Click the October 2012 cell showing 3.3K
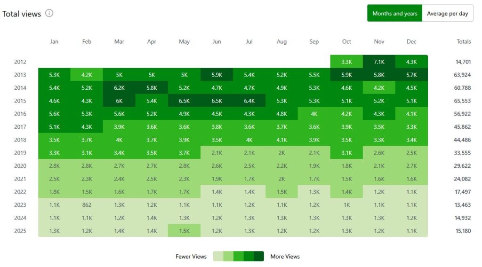 pos(346,62)
